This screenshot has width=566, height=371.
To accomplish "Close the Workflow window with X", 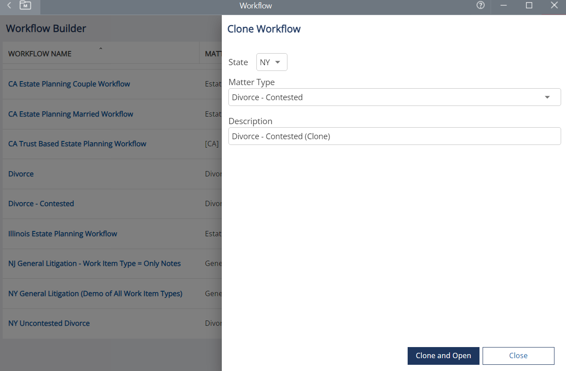I will (554, 6).
